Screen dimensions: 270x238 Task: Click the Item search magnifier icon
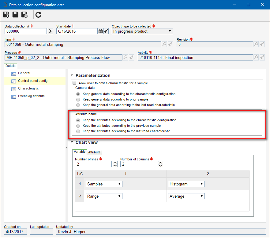pos(164,44)
